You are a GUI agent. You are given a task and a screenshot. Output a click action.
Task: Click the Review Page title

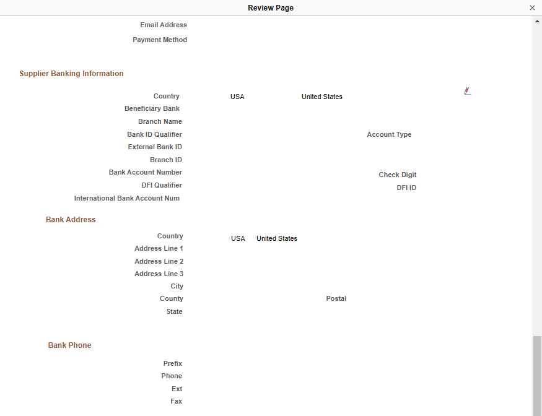click(x=271, y=8)
